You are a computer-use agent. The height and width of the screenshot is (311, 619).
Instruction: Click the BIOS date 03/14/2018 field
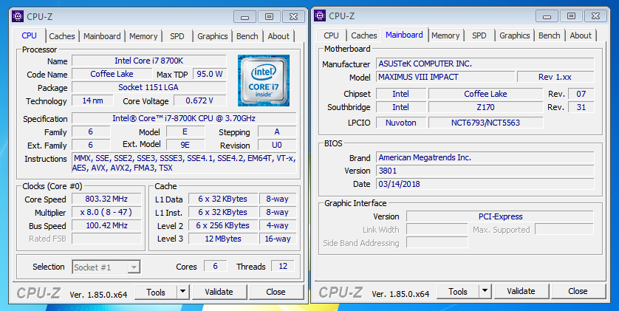click(x=485, y=184)
